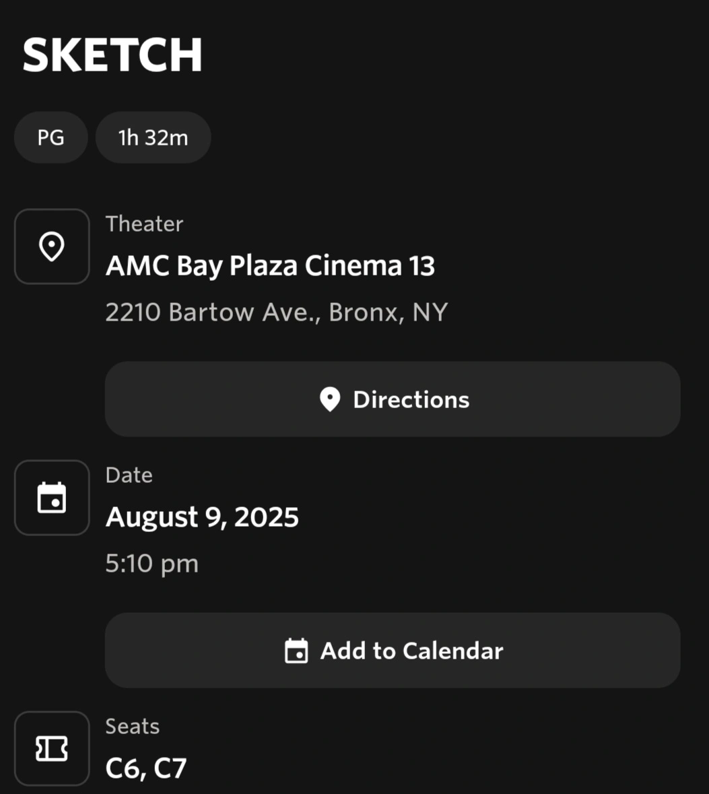The height and width of the screenshot is (794, 709).
Task: Tap AMC Bay Plaza Cinema 13 name
Action: click(270, 266)
